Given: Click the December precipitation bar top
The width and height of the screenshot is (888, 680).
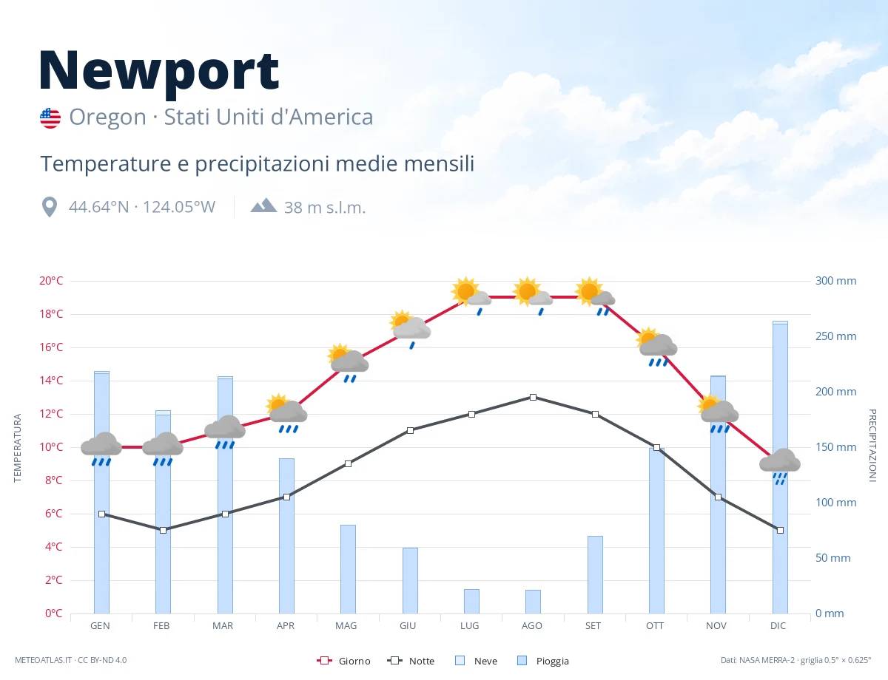Looking at the screenshot, I should [x=780, y=323].
